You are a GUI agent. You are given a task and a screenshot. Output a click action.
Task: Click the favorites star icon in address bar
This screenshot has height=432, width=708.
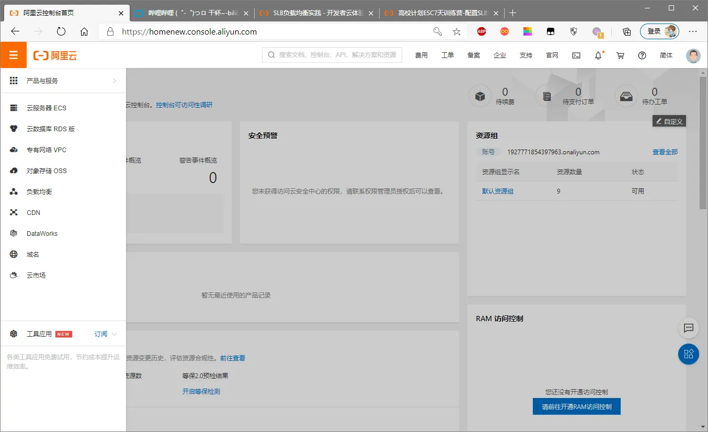point(456,31)
